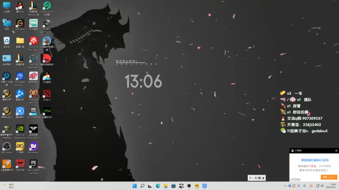Open Microsoft Store from taskbar
This screenshot has height=190, width=339.
tap(173, 186)
